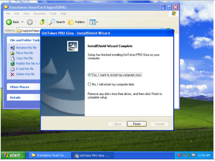Image resolution: width=215 pixels, height=161 pixels.
Task: Click the system tray clock showing 12:06 AM
Action: [204, 155]
